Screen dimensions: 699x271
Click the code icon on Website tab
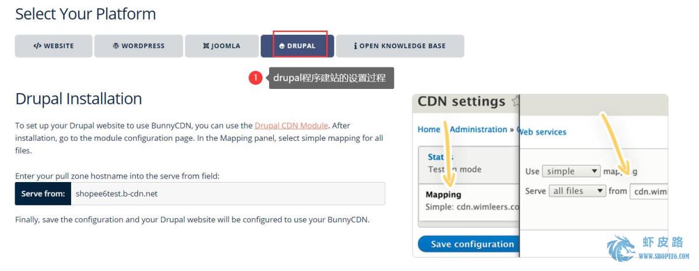[x=37, y=46]
